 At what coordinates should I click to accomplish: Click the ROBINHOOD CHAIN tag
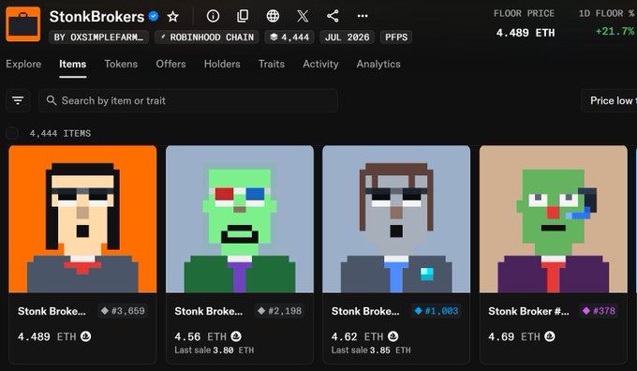pos(207,37)
